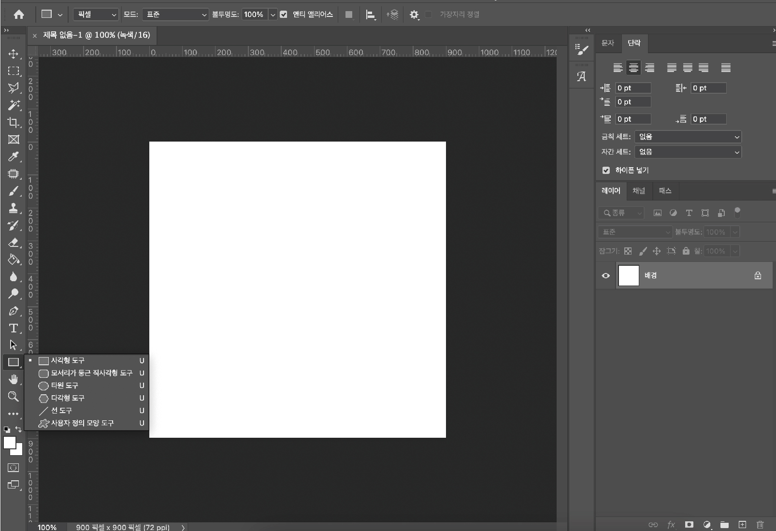776x531 pixels.
Task: Select the Path Selection tool
Action: tap(14, 345)
